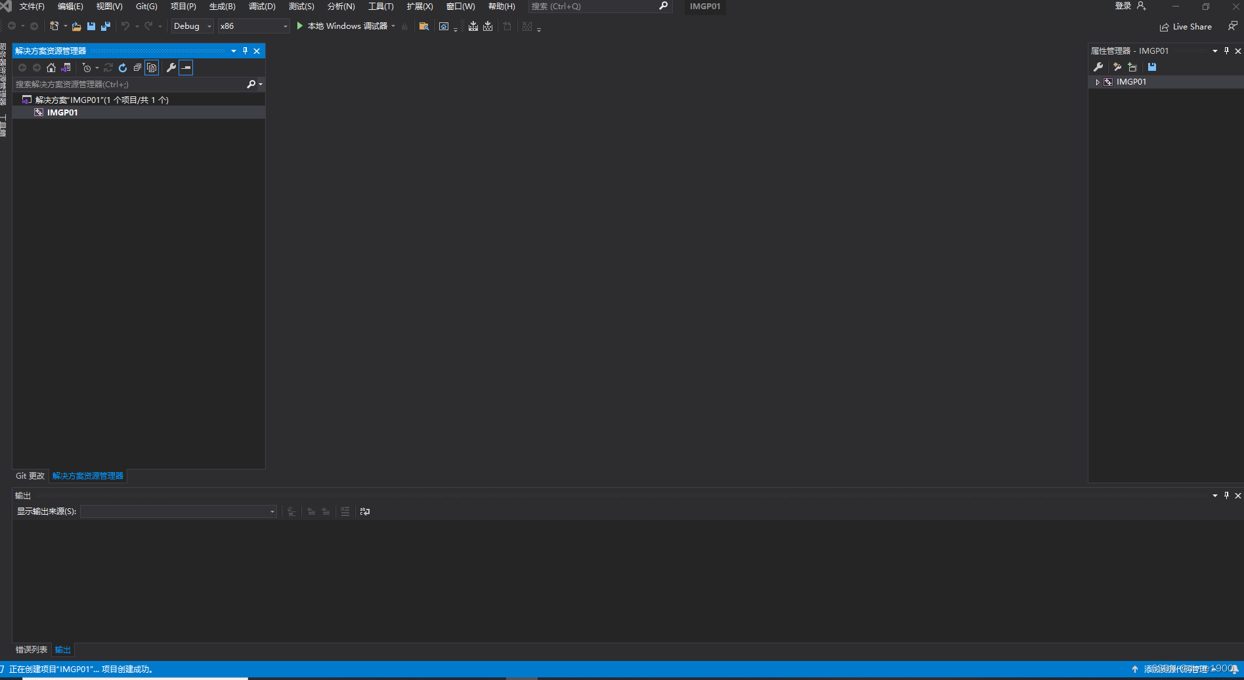Select the solution "IMGP01" root node
Image resolution: width=1244 pixels, height=680 pixels.
(102, 100)
